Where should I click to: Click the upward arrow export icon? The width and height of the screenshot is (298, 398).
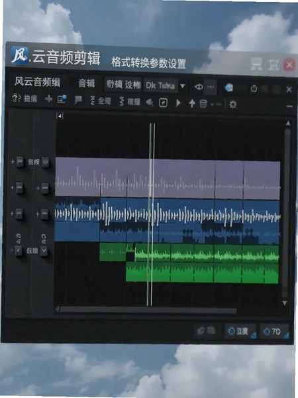point(192,103)
